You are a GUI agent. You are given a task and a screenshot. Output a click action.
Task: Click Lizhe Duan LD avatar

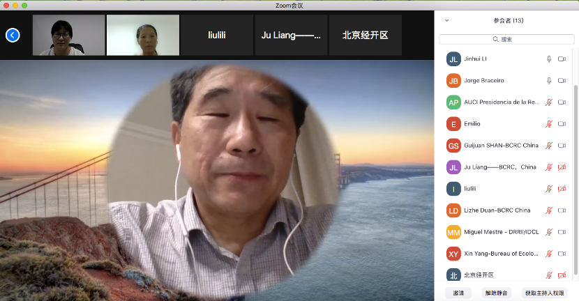453,210
